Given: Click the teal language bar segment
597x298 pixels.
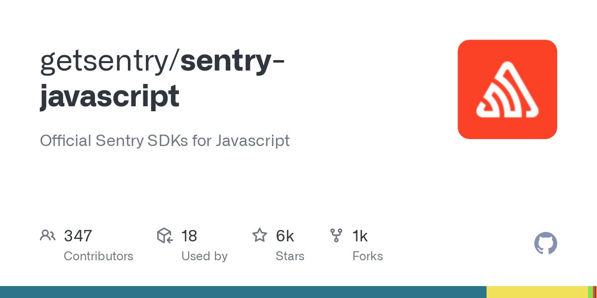Looking at the screenshot, I should click(243, 292).
